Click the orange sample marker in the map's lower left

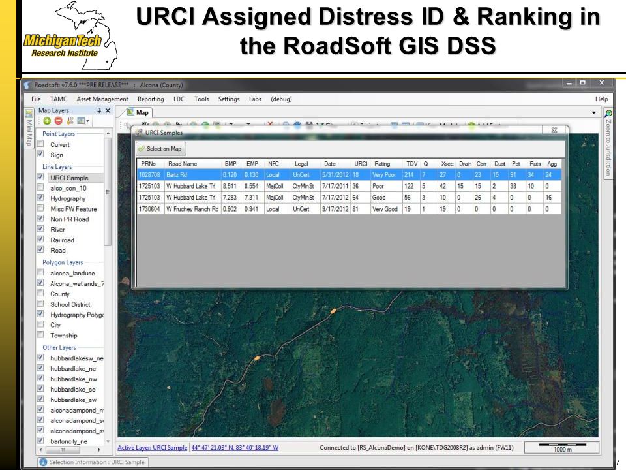257,358
